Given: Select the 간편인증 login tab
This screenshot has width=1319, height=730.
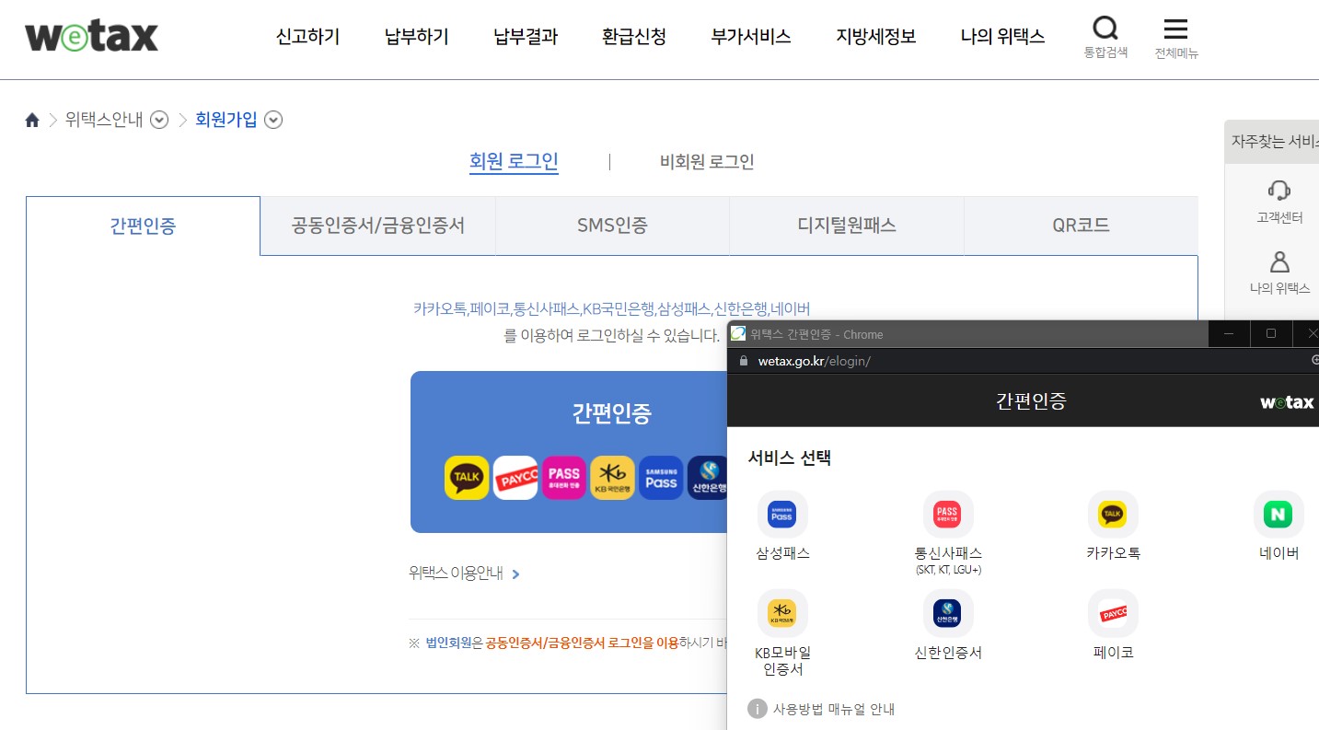Looking at the screenshot, I should point(143,226).
